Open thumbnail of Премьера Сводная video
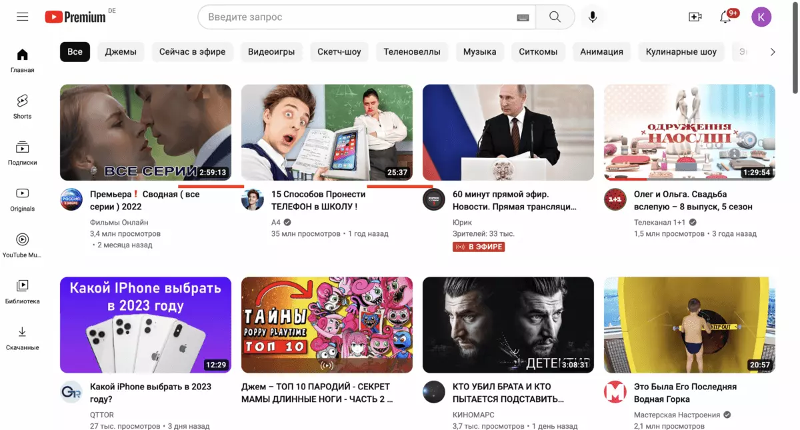This screenshot has width=800, height=430. tap(145, 132)
